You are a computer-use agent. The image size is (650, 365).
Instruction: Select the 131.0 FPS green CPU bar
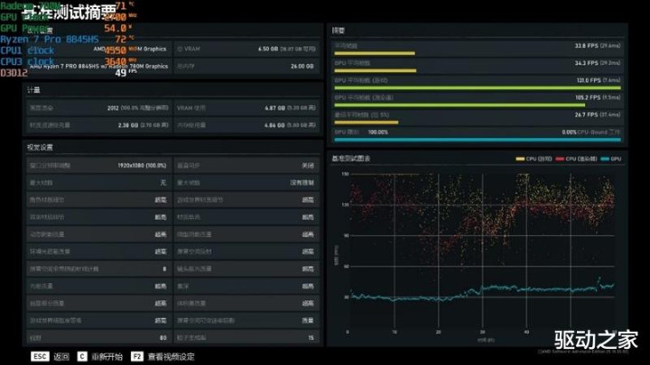pos(478,87)
